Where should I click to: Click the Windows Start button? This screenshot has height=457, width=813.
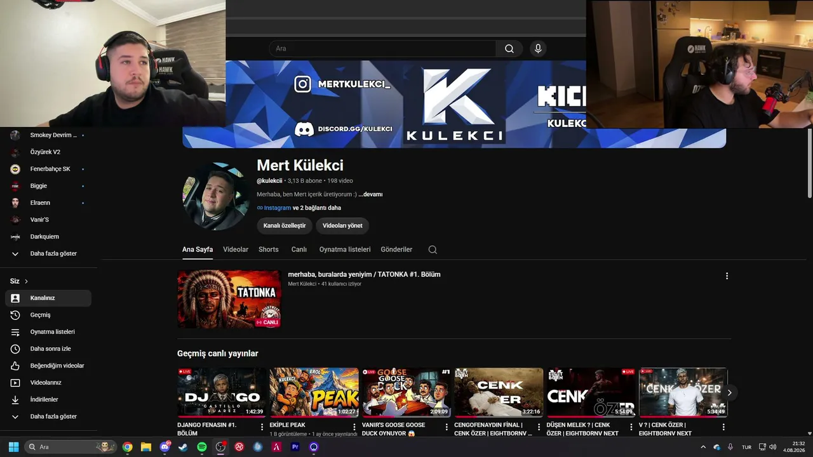click(13, 447)
